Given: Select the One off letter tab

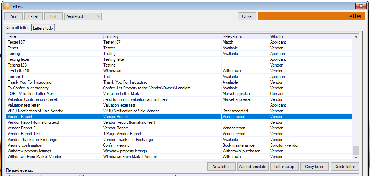Looking at the screenshot, I should point(18,28).
